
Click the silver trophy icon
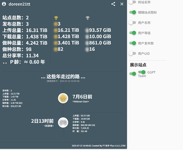click(x=88, y=18)
